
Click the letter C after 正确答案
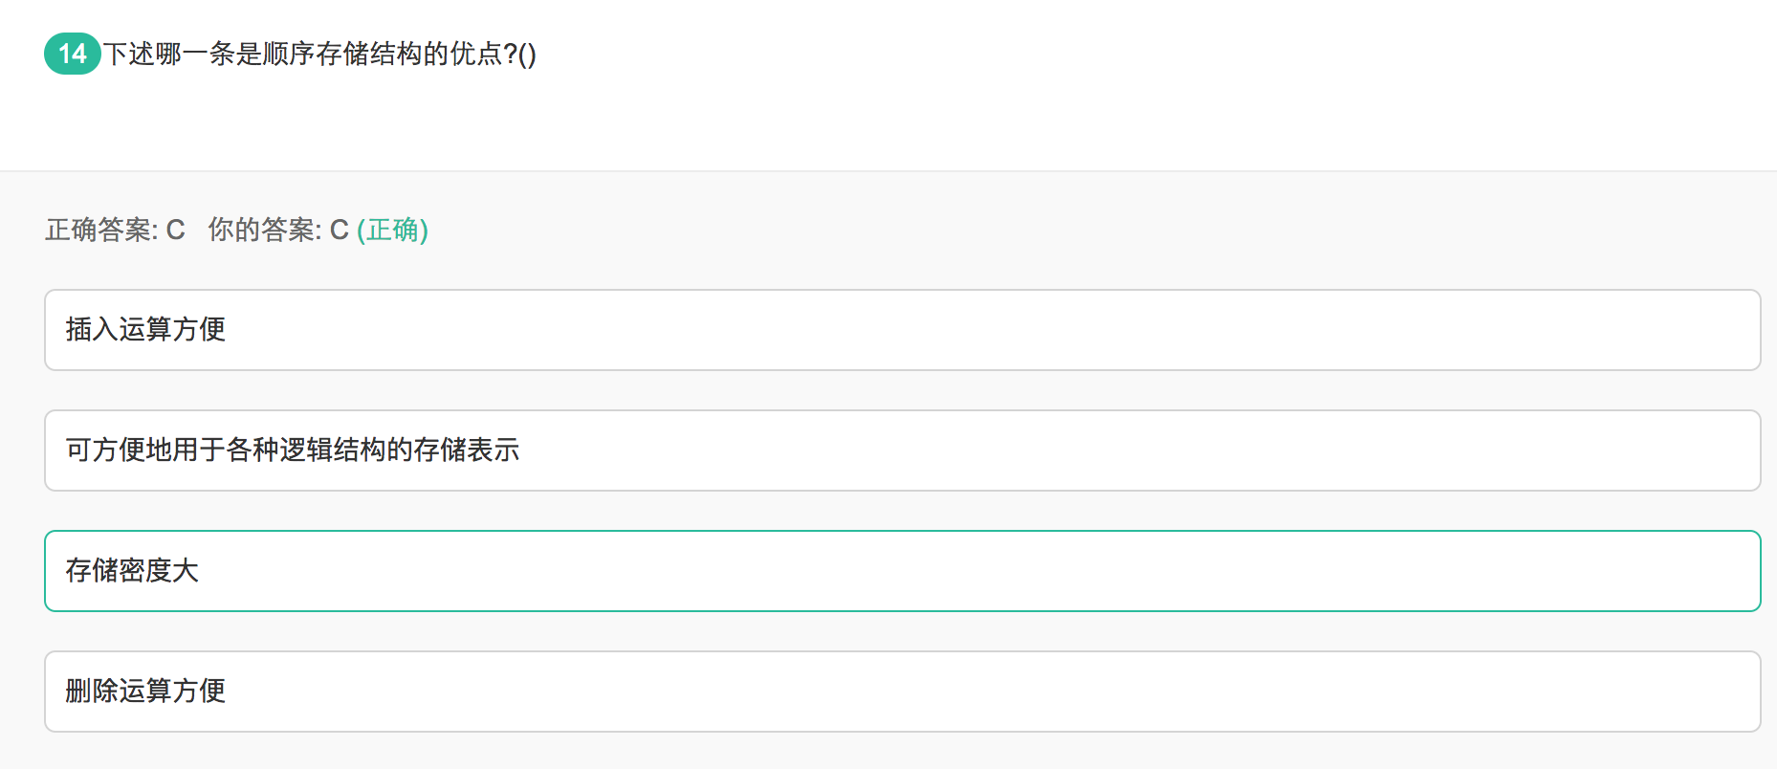(175, 230)
